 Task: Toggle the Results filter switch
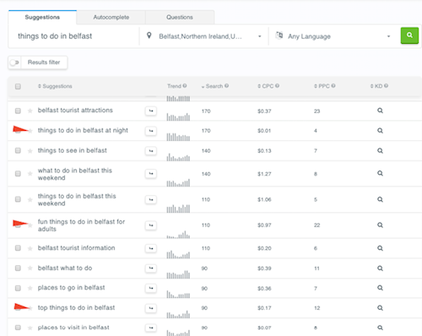[14, 62]
